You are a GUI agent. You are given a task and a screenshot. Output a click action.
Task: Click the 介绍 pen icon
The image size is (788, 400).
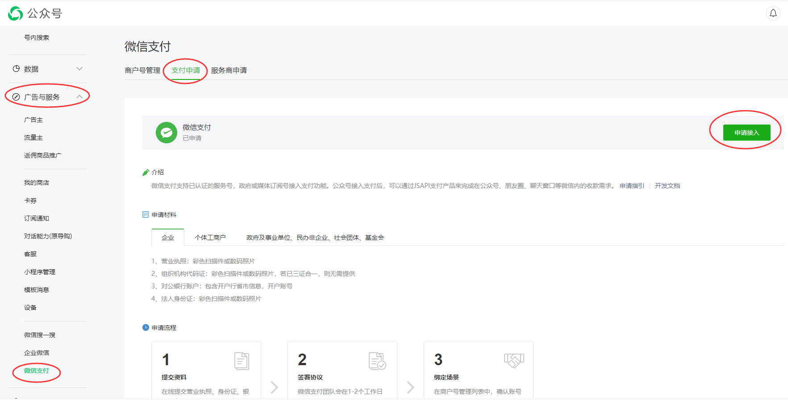click(x=146, y=172)
